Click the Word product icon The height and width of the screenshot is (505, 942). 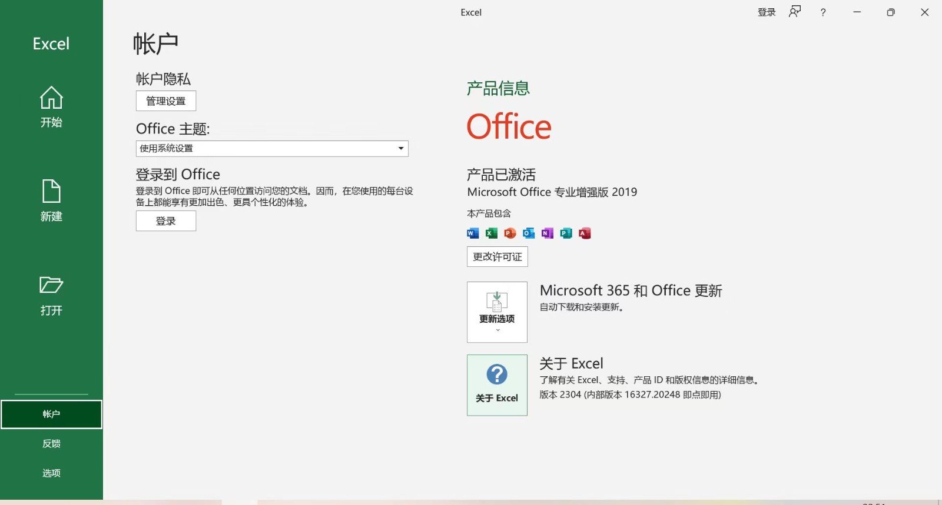[473, 233]
